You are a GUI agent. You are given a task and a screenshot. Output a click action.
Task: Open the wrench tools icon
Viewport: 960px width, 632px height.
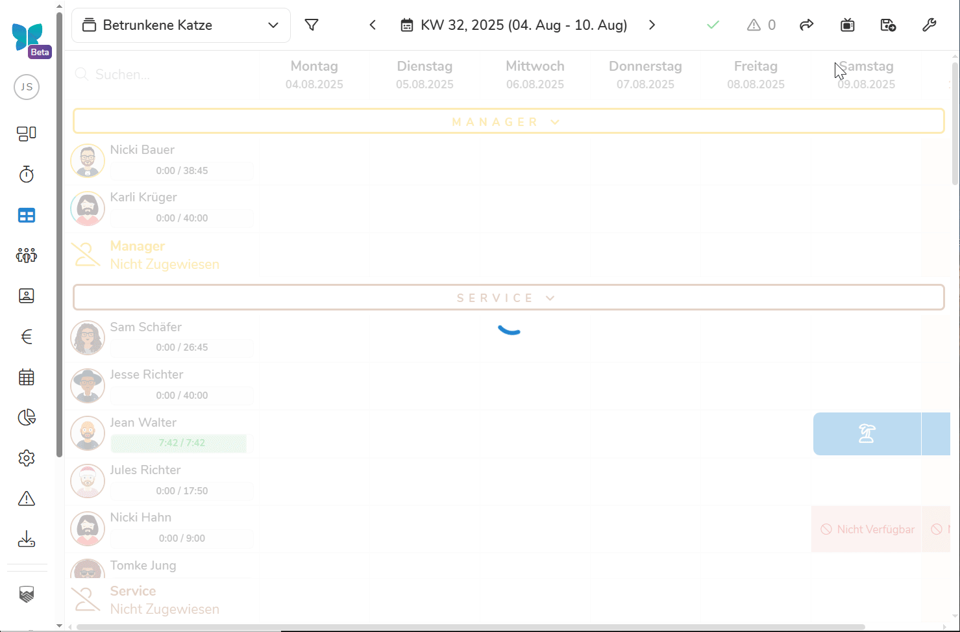click(929, 25)
